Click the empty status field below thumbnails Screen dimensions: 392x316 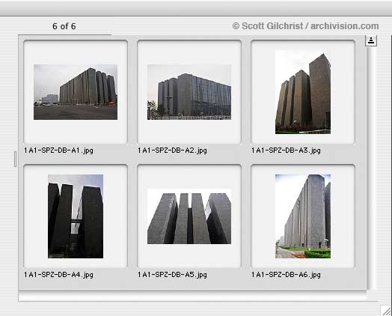[192, 297]
